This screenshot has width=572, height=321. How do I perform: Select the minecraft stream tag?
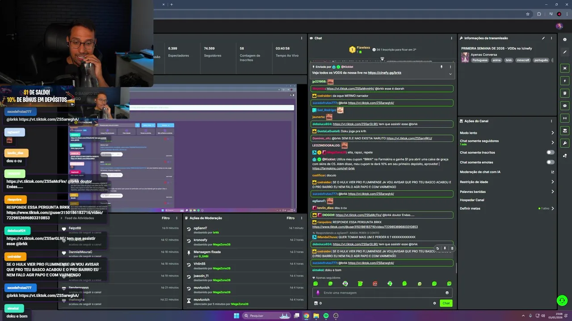point(523,60)
